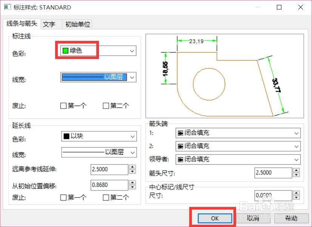The width and height of the screenshot is (312, 227).
Task: Enable 第一个 suppression for dimension lines
Action: coord(63,106)
